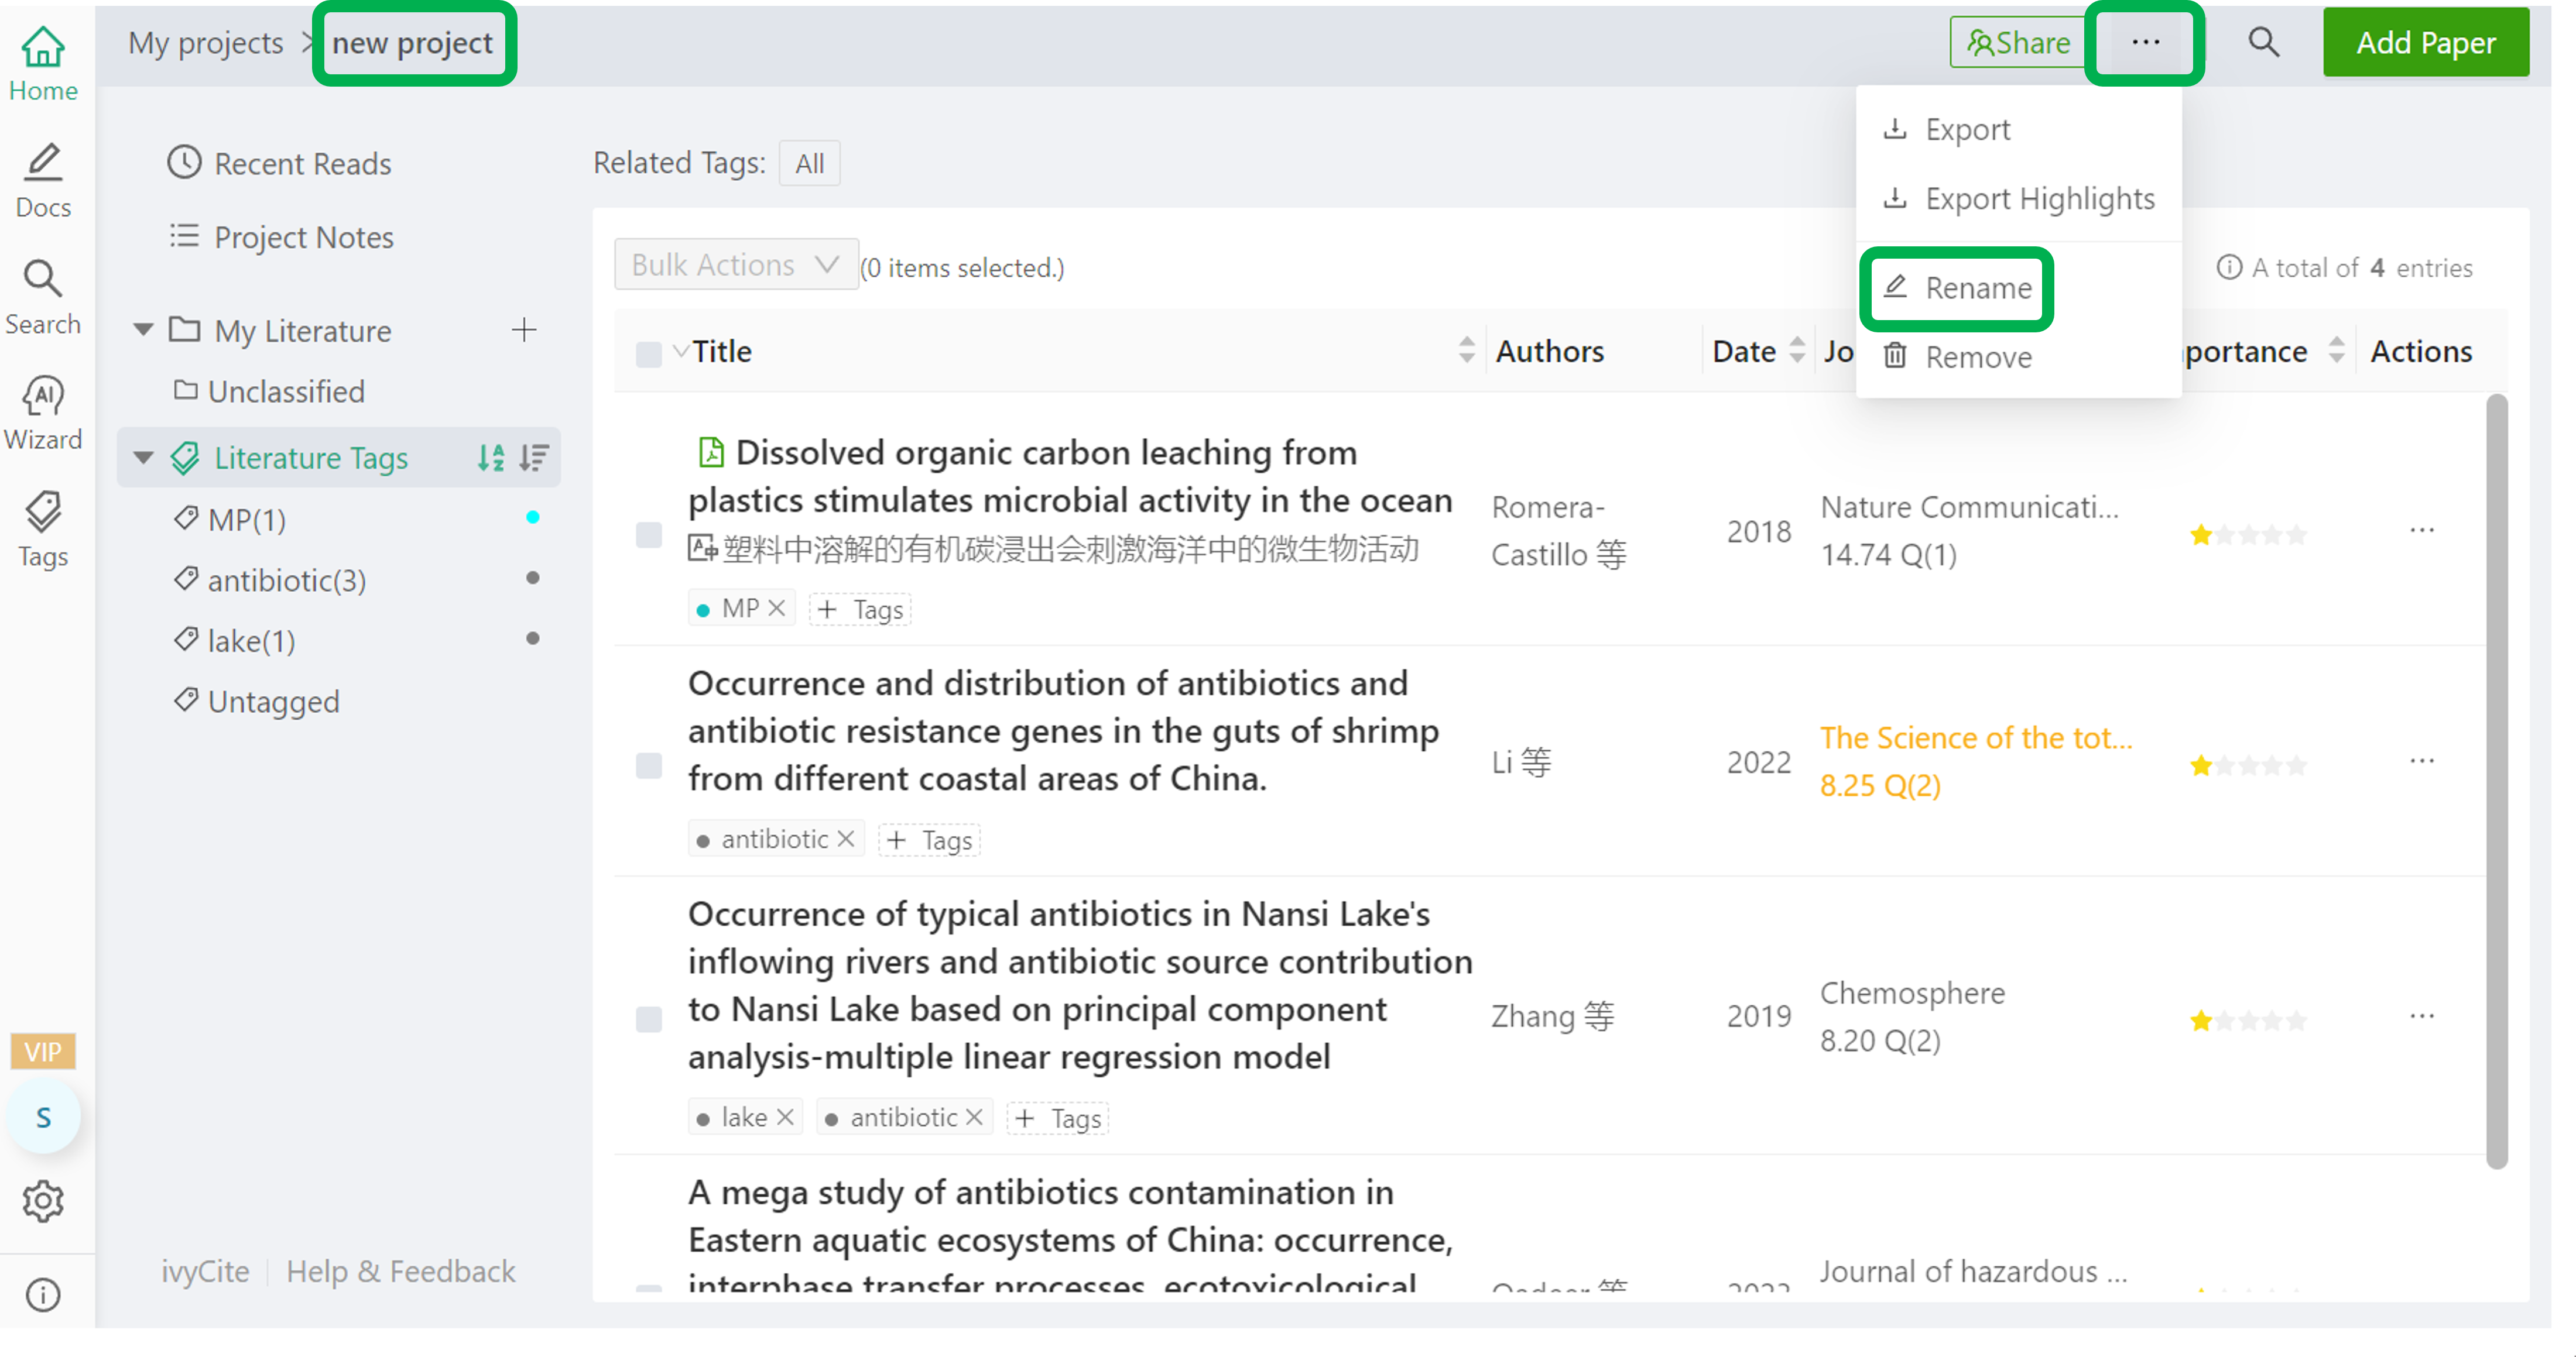The width and height of the screenshot is (2576, 1357).
Task: Click the new project breadcrumb title
Action: (413, 43)
